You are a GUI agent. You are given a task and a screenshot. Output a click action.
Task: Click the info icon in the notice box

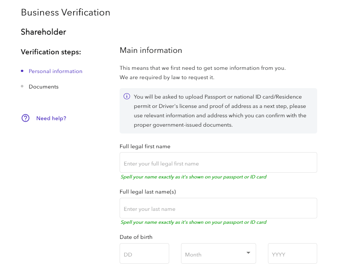[127, 96]
